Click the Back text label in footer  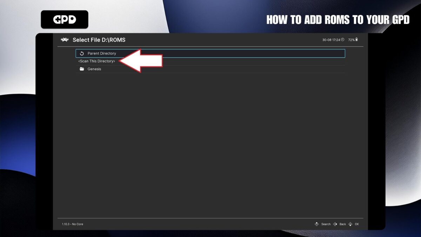click(x=343, y=224)
